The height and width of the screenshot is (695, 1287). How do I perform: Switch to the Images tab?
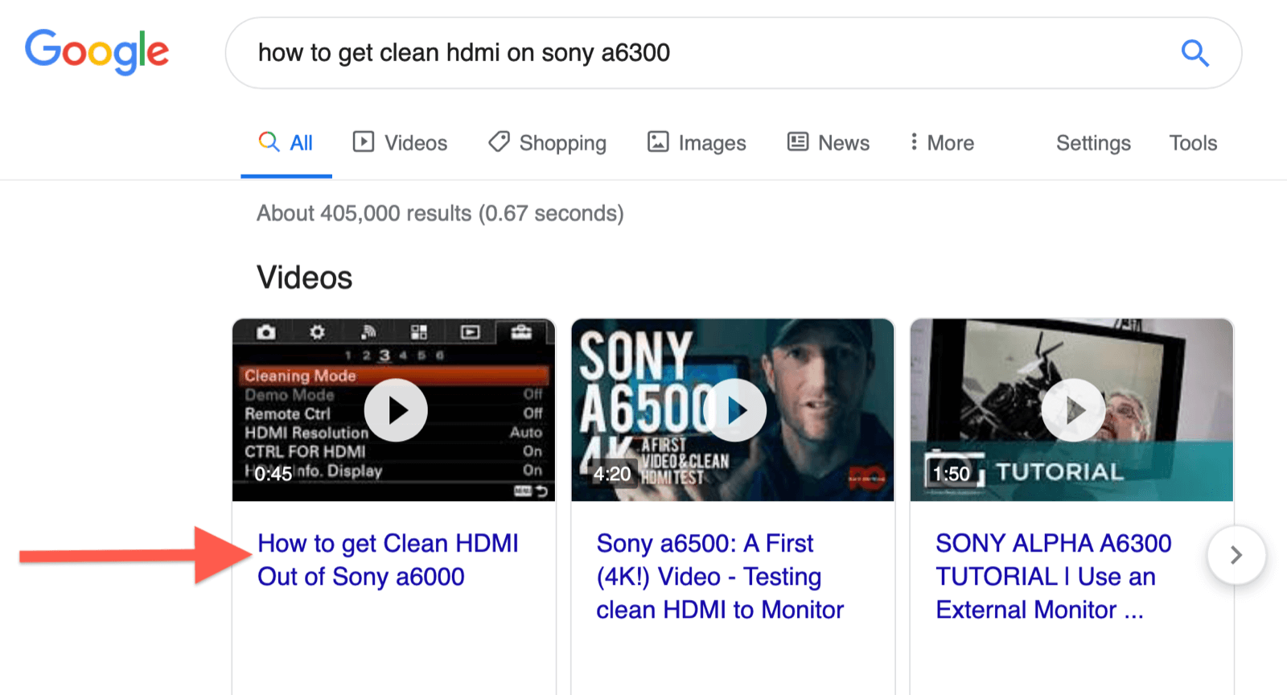(697, 142)
